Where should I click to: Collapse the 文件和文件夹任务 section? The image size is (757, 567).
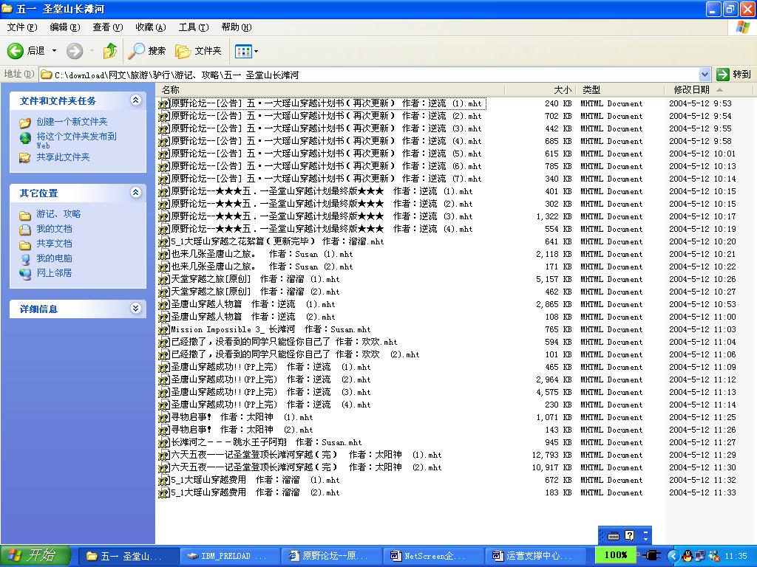click(135, 100)
